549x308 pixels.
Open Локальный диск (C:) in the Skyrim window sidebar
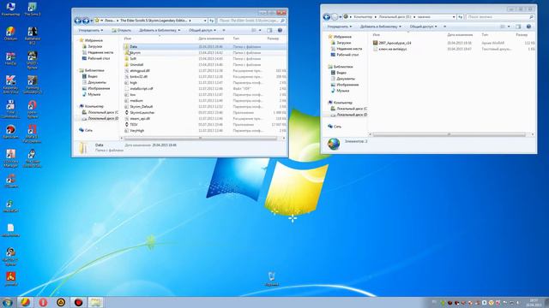coord(100,112)
